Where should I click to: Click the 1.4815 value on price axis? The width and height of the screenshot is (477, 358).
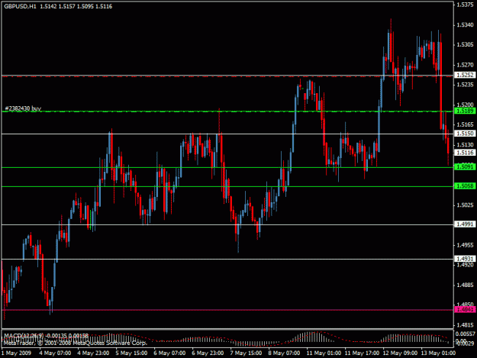click(x=465, y=325)
